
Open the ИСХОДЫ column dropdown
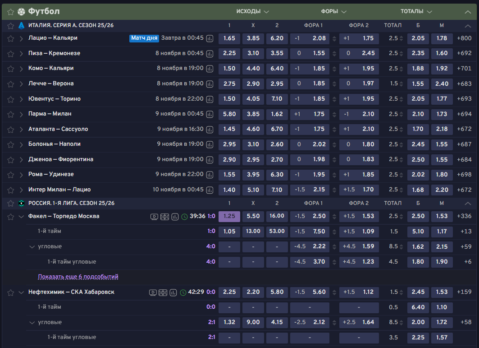(253, 12)
